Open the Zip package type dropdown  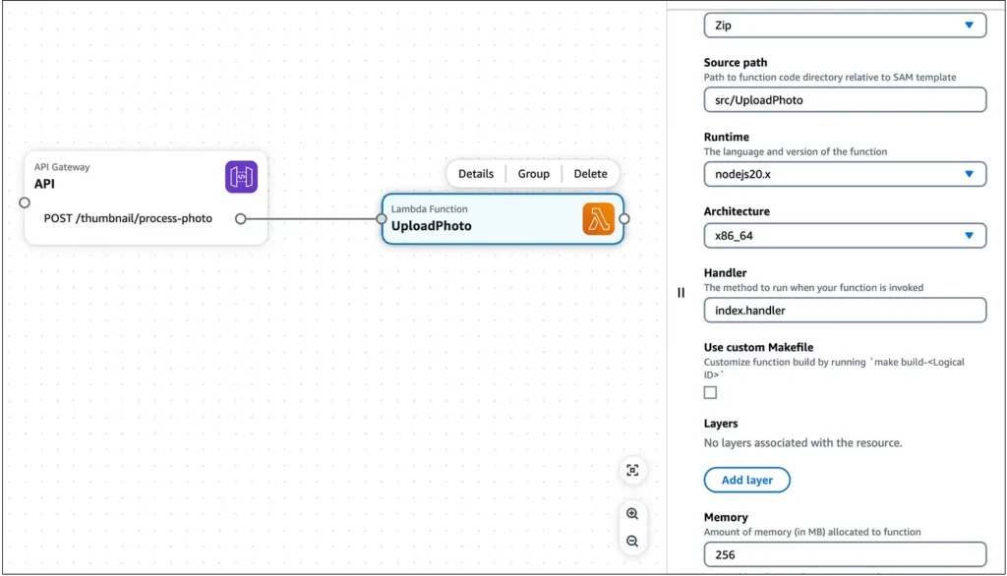(845, 26)
